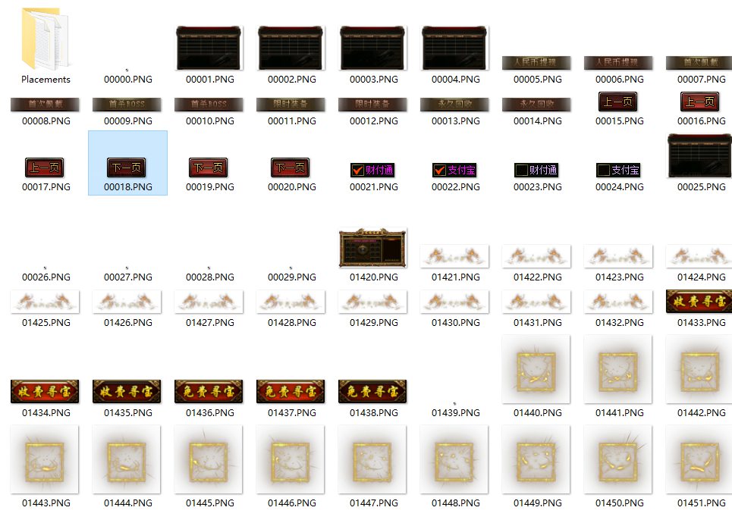Screen dimensions: 732x523
Task: Select 00021.PNG checked checkbox image
Action: (372, 170)
